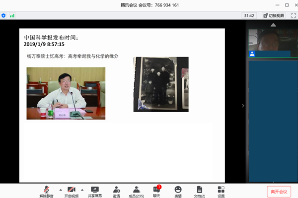
Task: Collapse the participant video side panel arrow
Action: (x=243, y=106)
